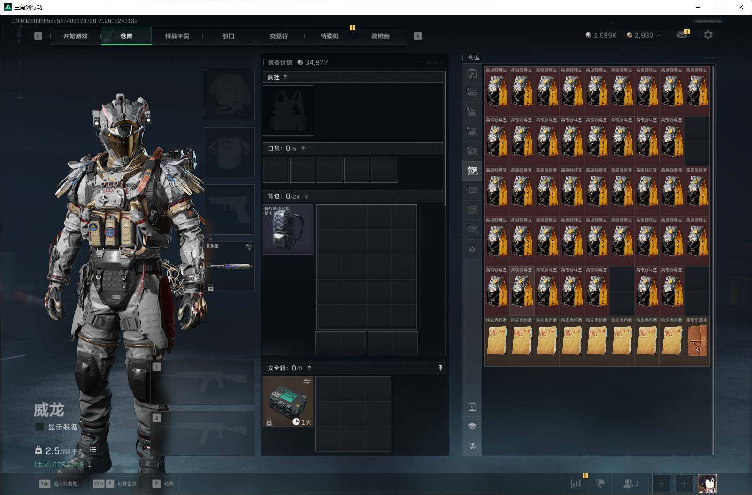Switch to the 交易行 tab
The width and height of the screenshot is (752, 495).
279,36
